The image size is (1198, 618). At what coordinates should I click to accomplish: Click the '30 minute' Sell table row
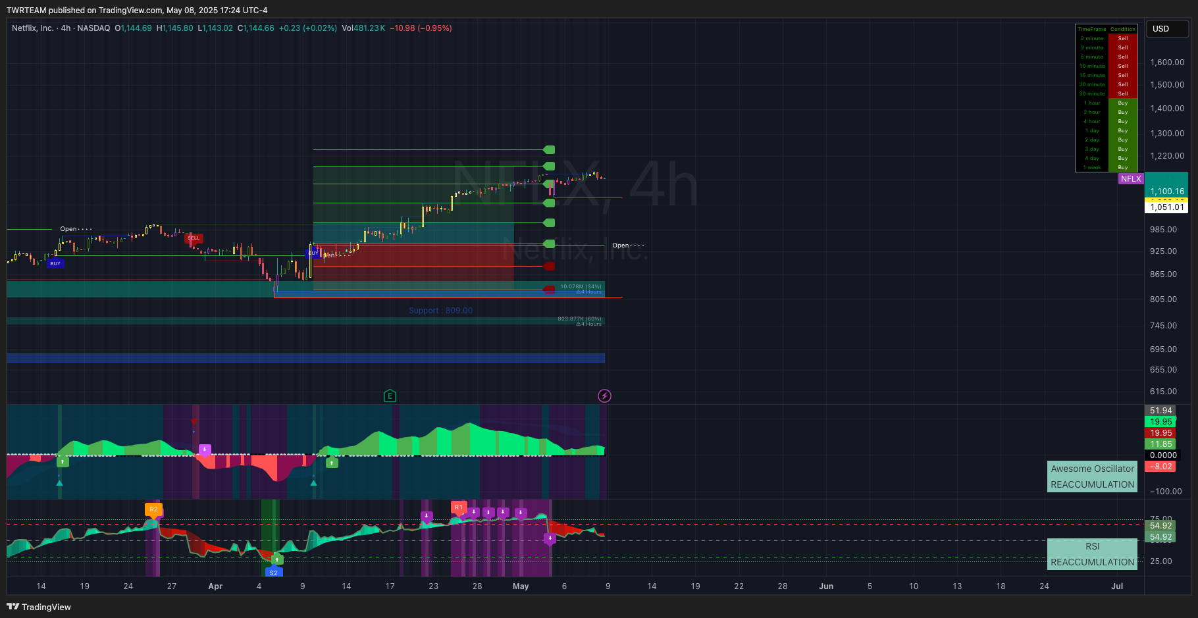(1107, 93)
